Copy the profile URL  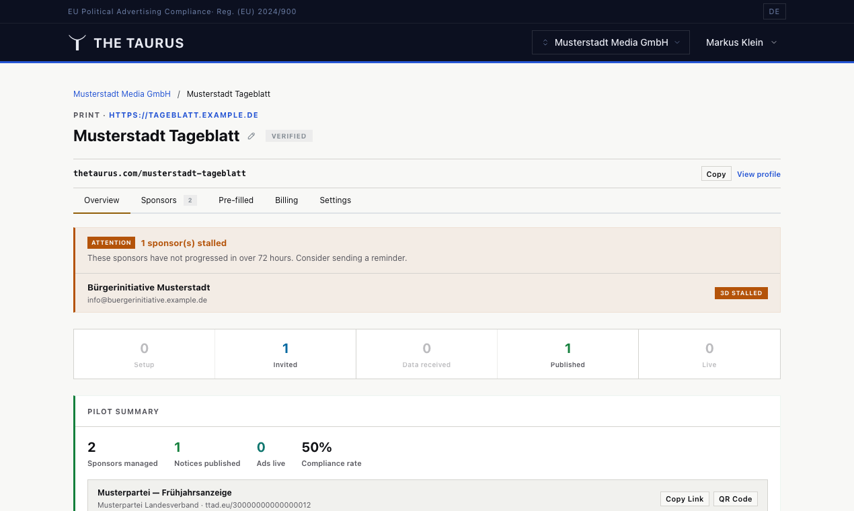coord(716,174)
